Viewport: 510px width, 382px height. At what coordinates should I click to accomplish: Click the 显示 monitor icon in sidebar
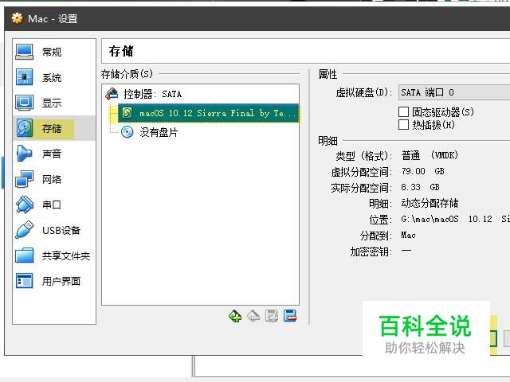coord(25,103)
